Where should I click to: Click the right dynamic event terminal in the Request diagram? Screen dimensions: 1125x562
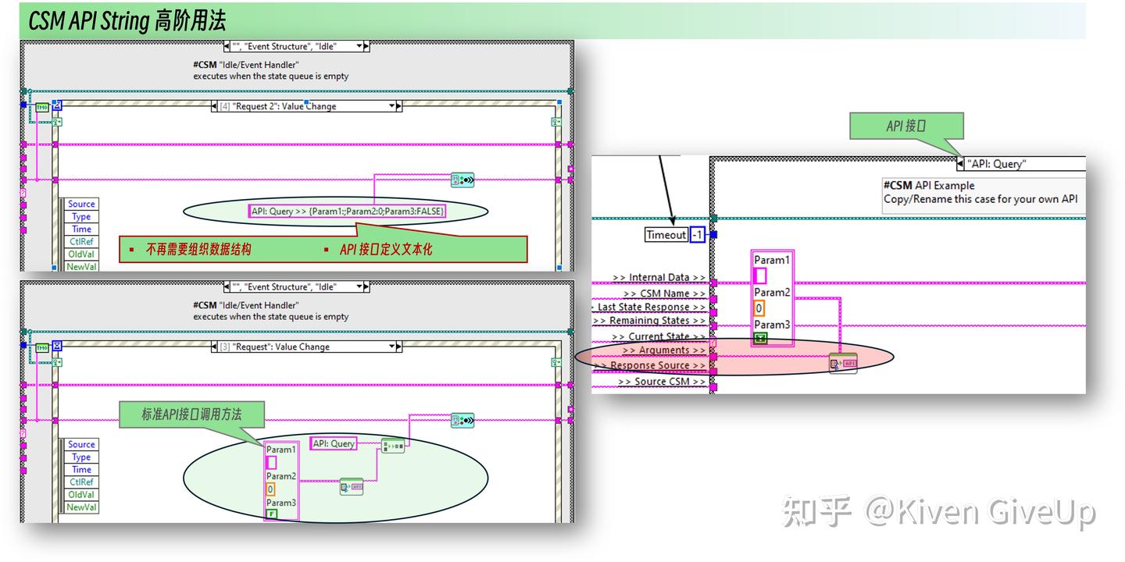pos(556,361)
